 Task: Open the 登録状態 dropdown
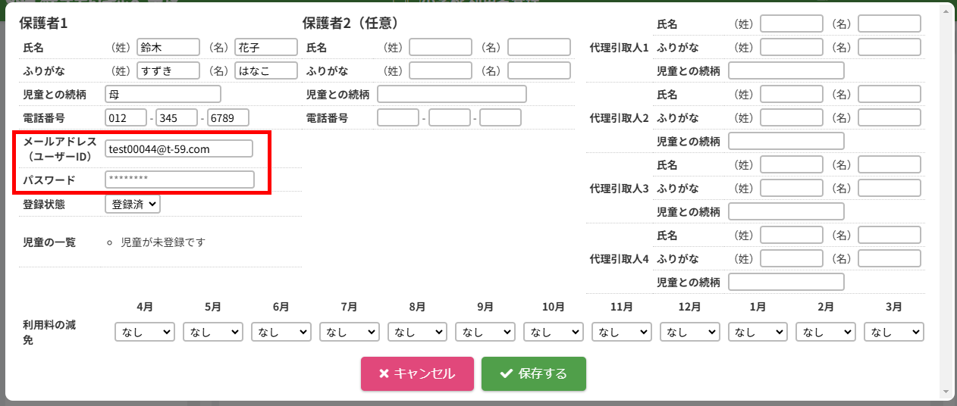(x=133, y=204)
